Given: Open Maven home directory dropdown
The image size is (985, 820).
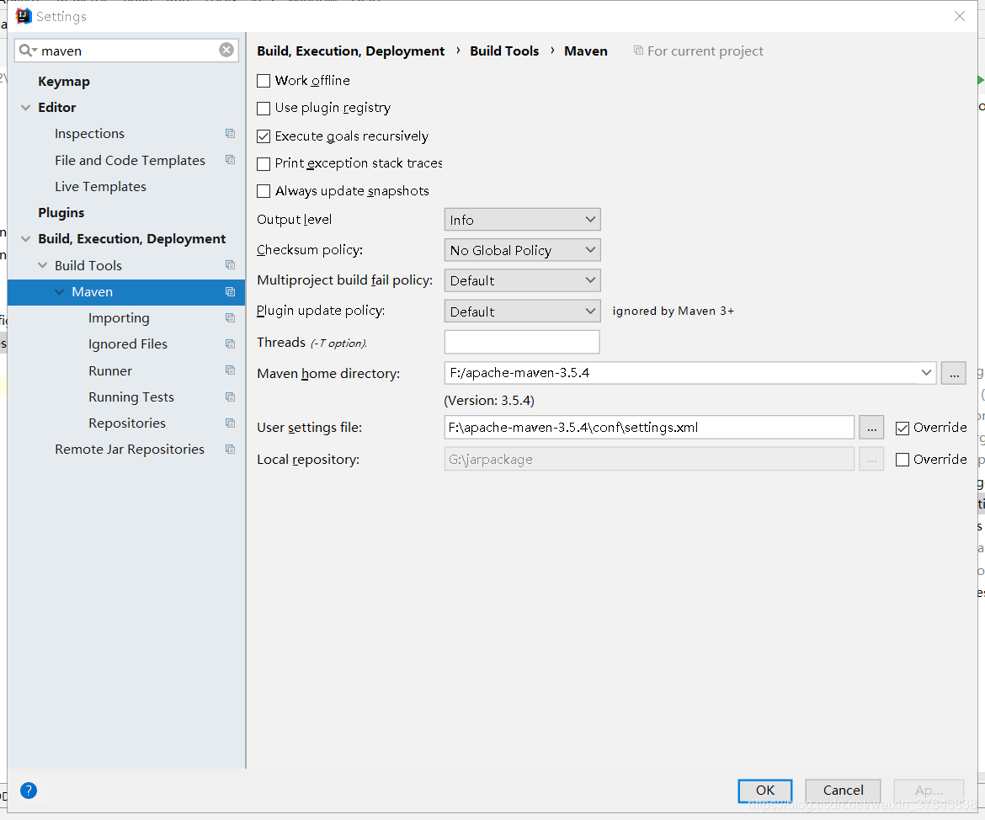Looking at the screenshot, I should point(926,373).
